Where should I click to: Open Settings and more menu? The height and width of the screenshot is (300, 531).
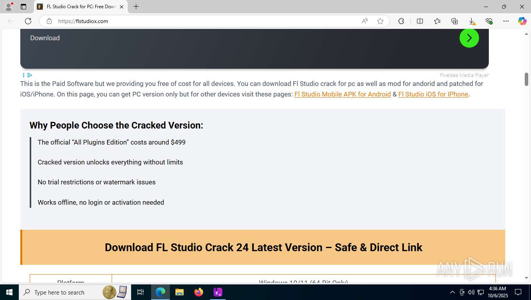point(506,21)
